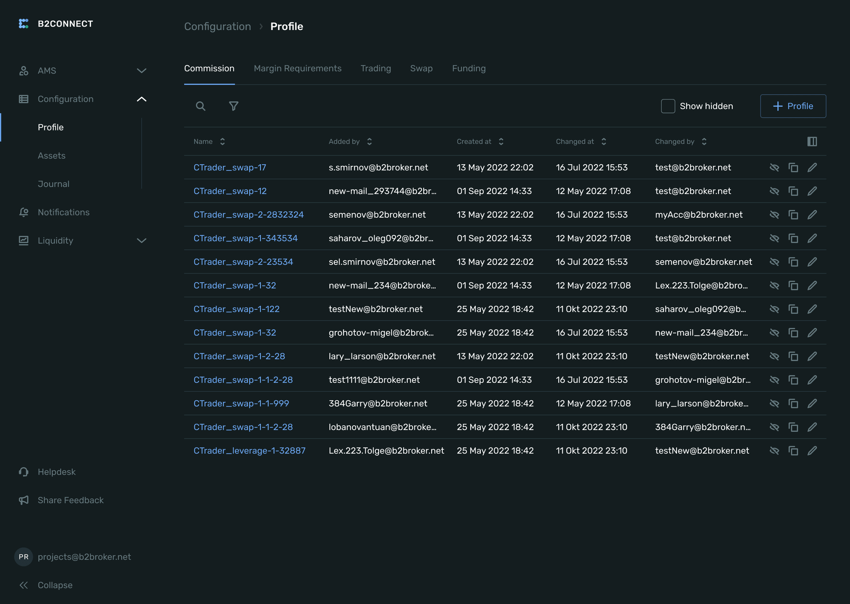Open the search icon above the table
Viewport: 850px width, 604px height.
(201, 106)
